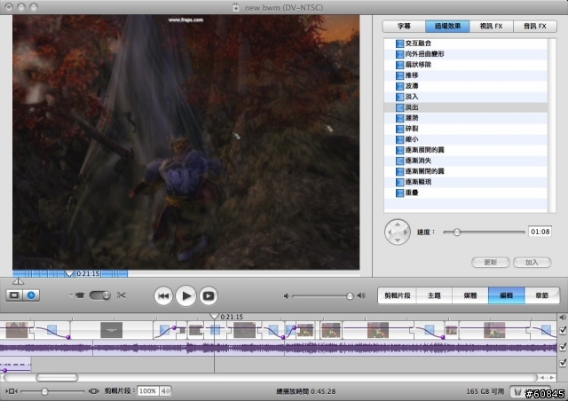Open the clip volume popup slider
Image resolution: width=568 pixels, height=401 pixels.
pos(166,391)
